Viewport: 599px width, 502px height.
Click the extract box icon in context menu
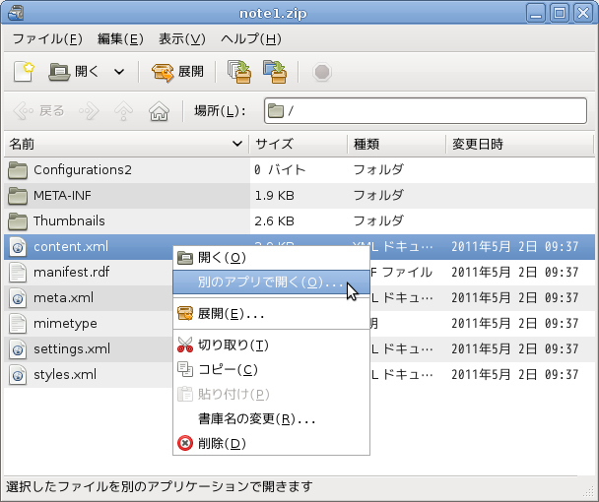coord(185,313)
